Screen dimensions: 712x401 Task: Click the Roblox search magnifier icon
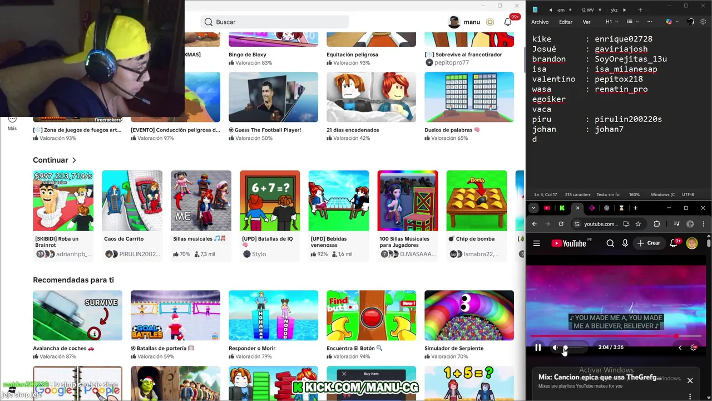click(209, 22)
